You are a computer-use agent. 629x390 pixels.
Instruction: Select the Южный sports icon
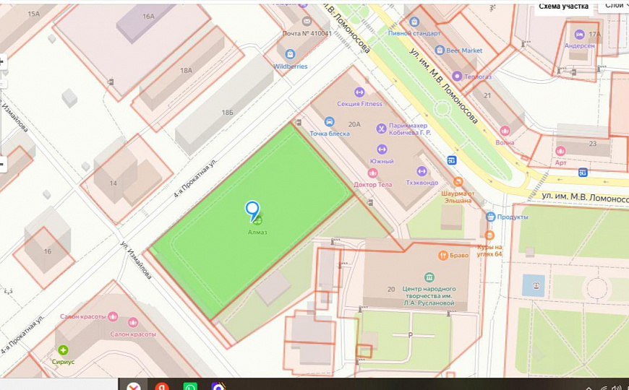[x=382, y=149]
